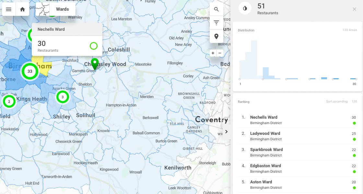Screen dimensions: 363x194
Task: Open the hamburger menu
Action: 8,9
